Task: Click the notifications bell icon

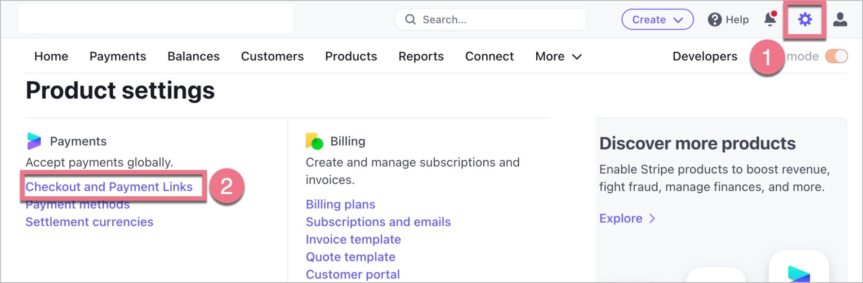Action: click(770, 19)
